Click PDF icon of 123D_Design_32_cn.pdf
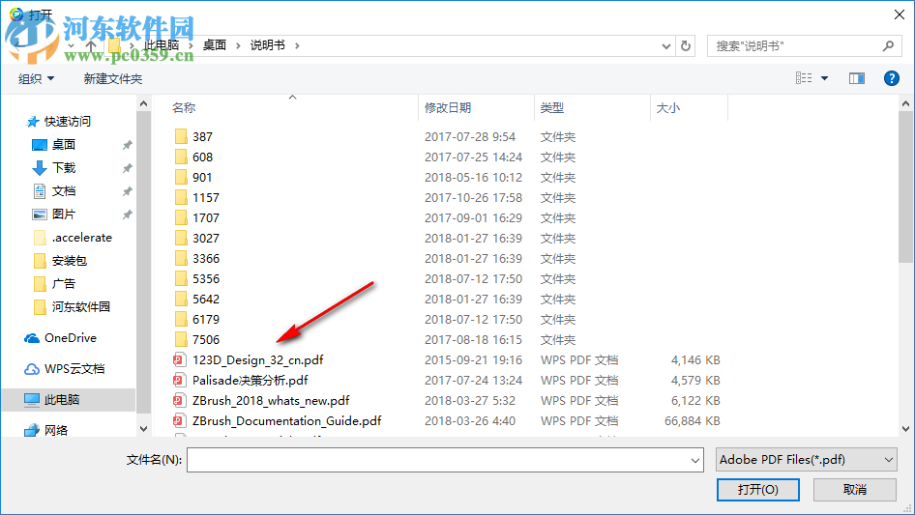The height and width of the screenshot is (515, 915). tap(180, 359)
